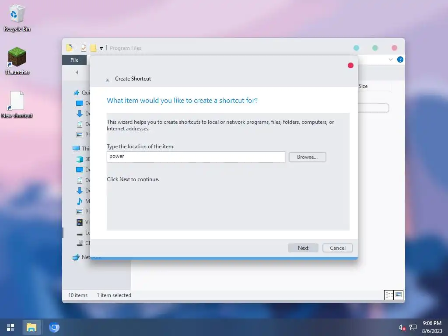Click Next in Create Shortcut wizard
Viewport: 448px width, 336px height.
[303, 248]
